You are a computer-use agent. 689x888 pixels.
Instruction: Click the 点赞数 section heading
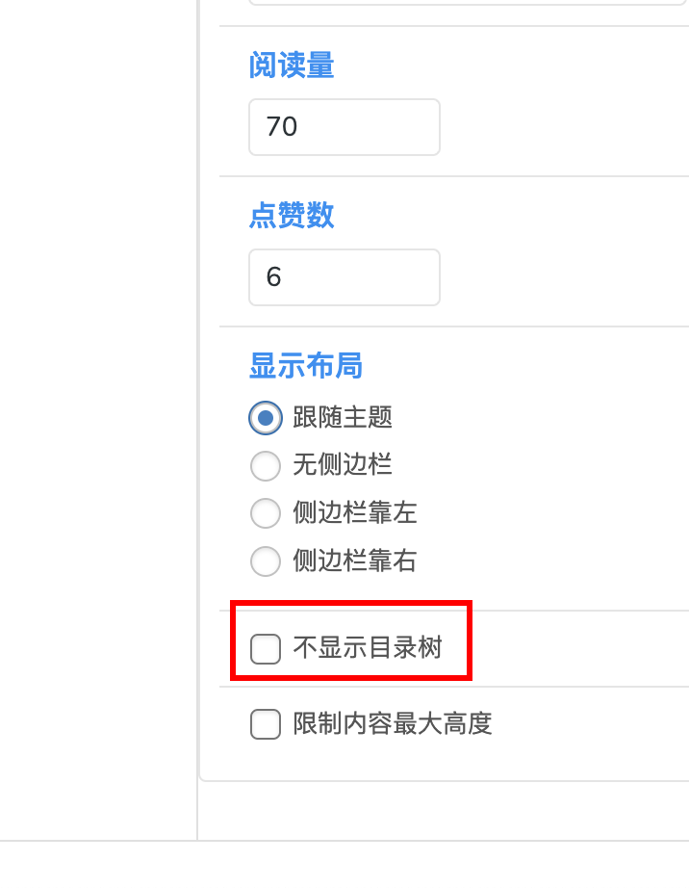point(292,216)
